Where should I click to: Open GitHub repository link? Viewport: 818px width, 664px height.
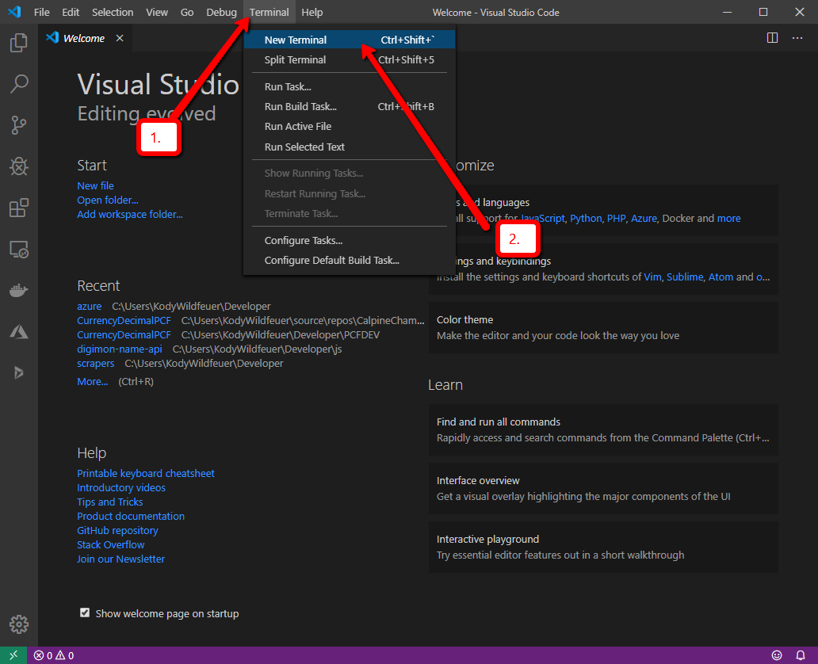117,530
